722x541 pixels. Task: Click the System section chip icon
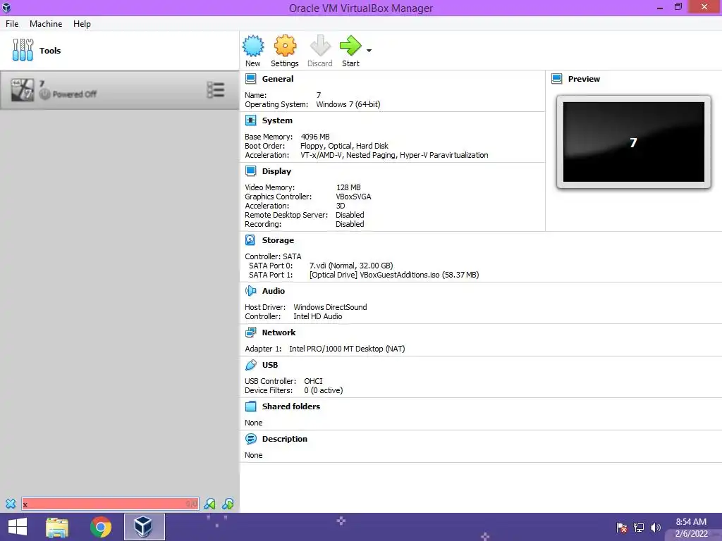[x=250, y=120]
